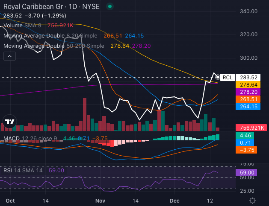Select MACD 12 26 close 9 legend

(x=30, y=138)
